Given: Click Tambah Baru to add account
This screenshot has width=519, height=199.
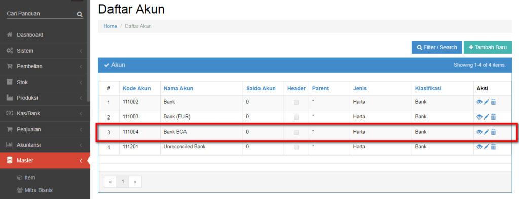Looking at the screenshot, I should pyautogui.click(x=488, y=47).
